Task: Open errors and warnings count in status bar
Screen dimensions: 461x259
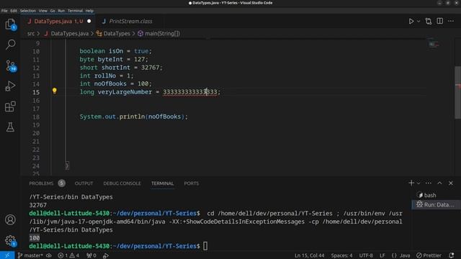Action: click(68, 255)
